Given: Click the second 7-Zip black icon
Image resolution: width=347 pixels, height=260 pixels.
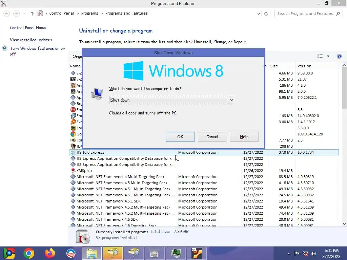Looking at the screenshot, I should [73, 79].
